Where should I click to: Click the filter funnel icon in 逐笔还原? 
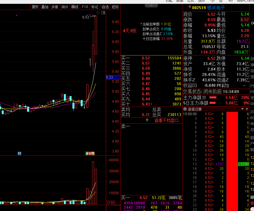pyautogui.click(x=242, y=109)
